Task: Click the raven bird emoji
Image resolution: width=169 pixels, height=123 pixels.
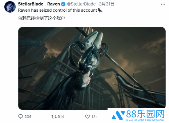Action: tap(100, 10)
